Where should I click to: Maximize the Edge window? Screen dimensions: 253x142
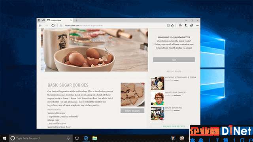pos(191,21)
